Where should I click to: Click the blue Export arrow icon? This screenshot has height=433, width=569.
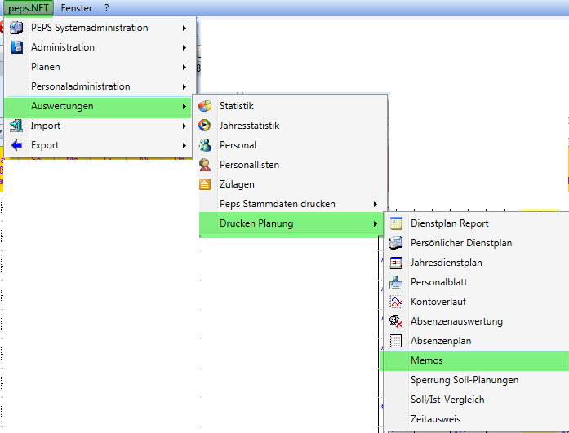click(x=16, y=145)
